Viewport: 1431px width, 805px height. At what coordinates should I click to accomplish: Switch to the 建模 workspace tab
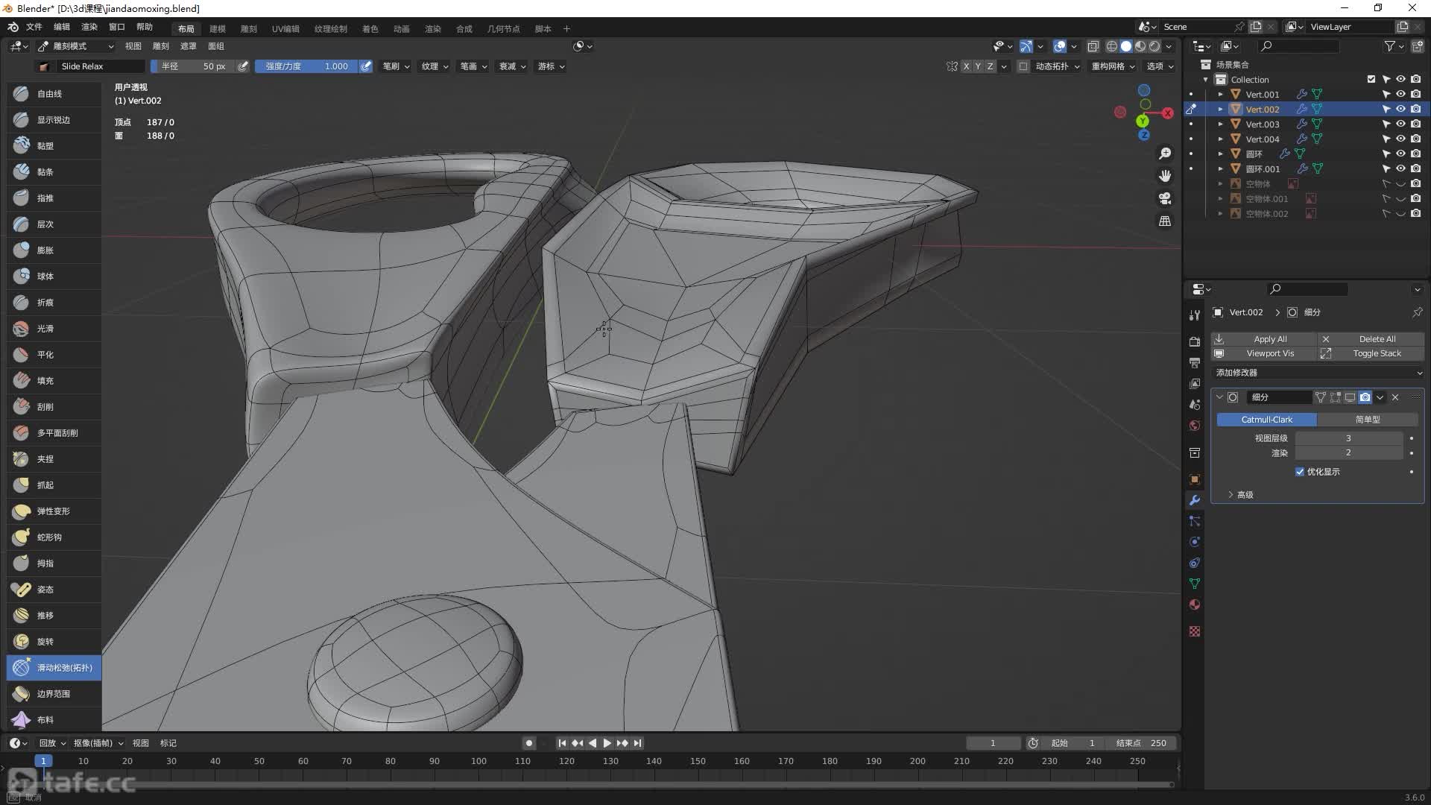(x=218, y=29)
